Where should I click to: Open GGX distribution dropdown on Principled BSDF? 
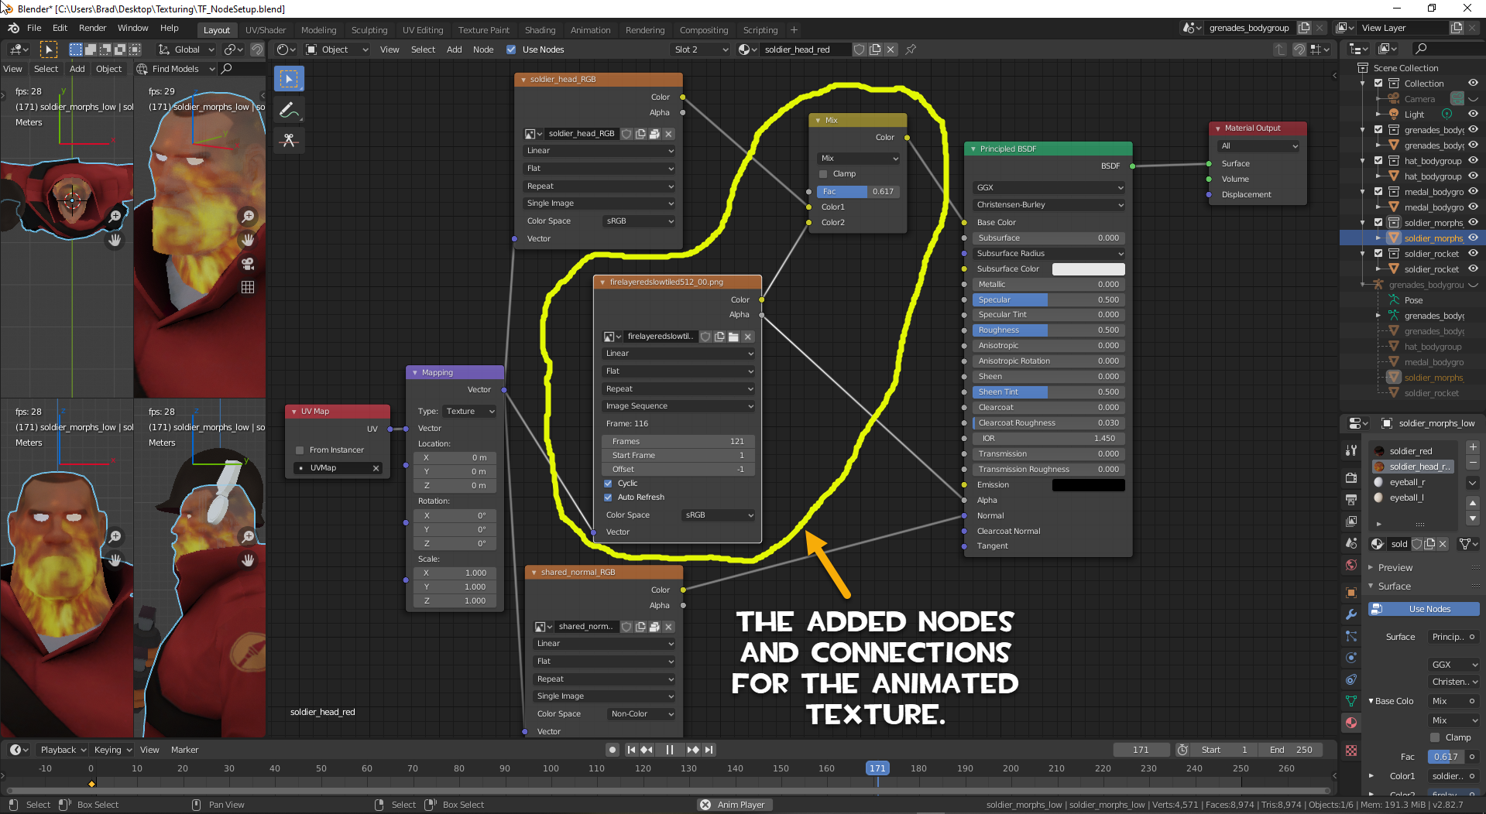(1048, 188)
